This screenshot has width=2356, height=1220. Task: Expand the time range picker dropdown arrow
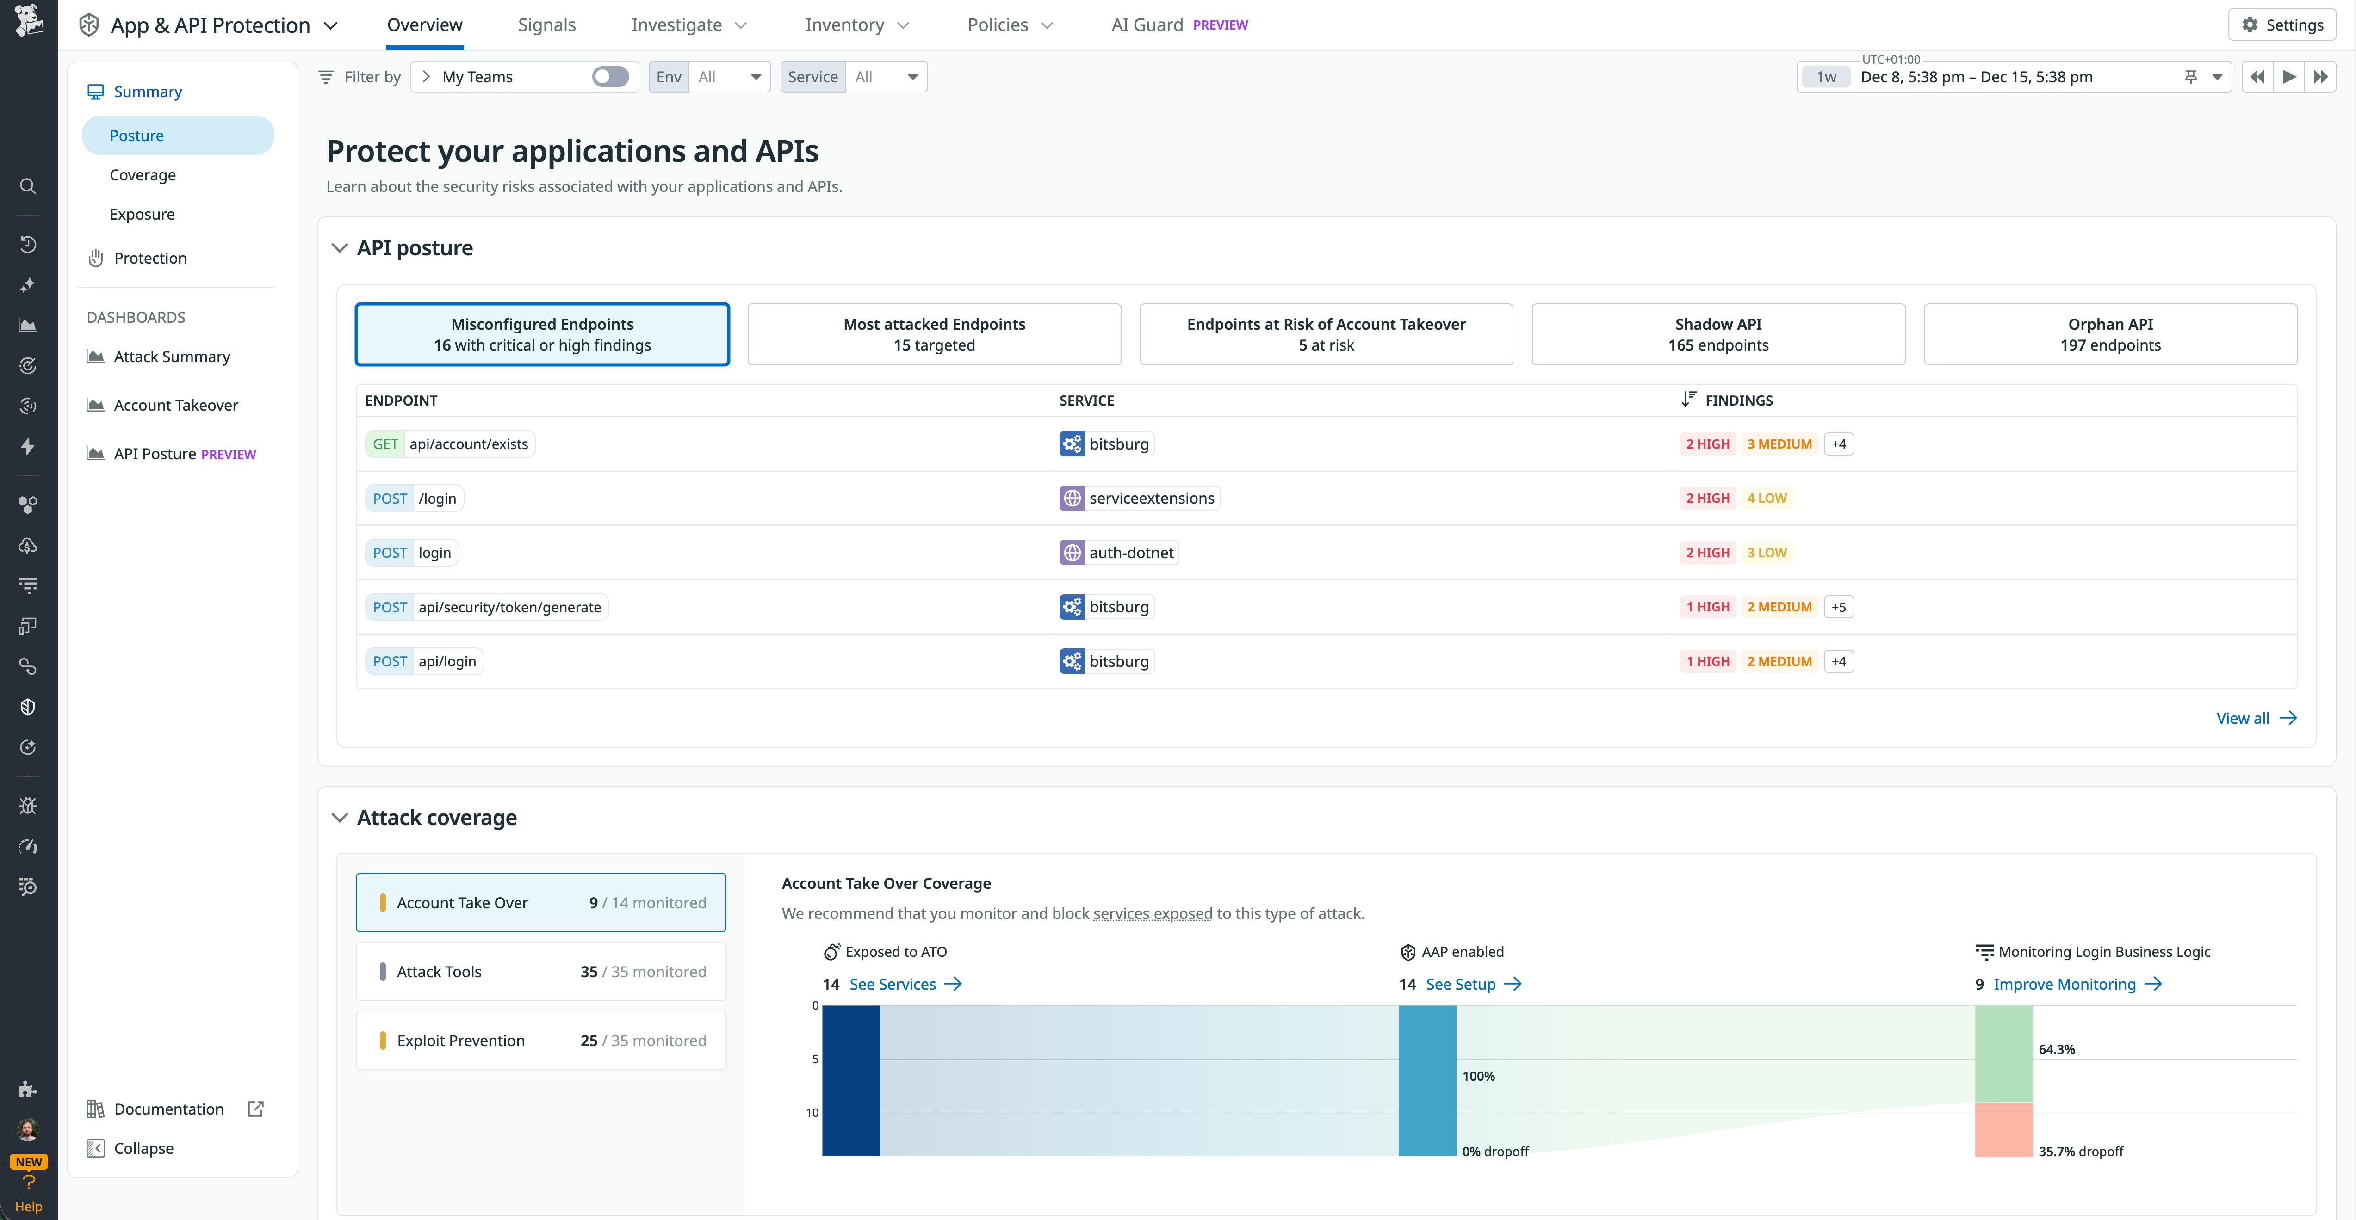2217,77
